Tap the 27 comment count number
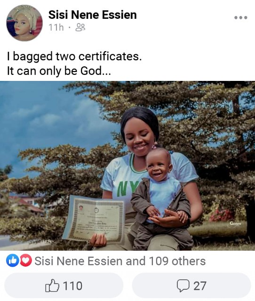 click(199, 286)
